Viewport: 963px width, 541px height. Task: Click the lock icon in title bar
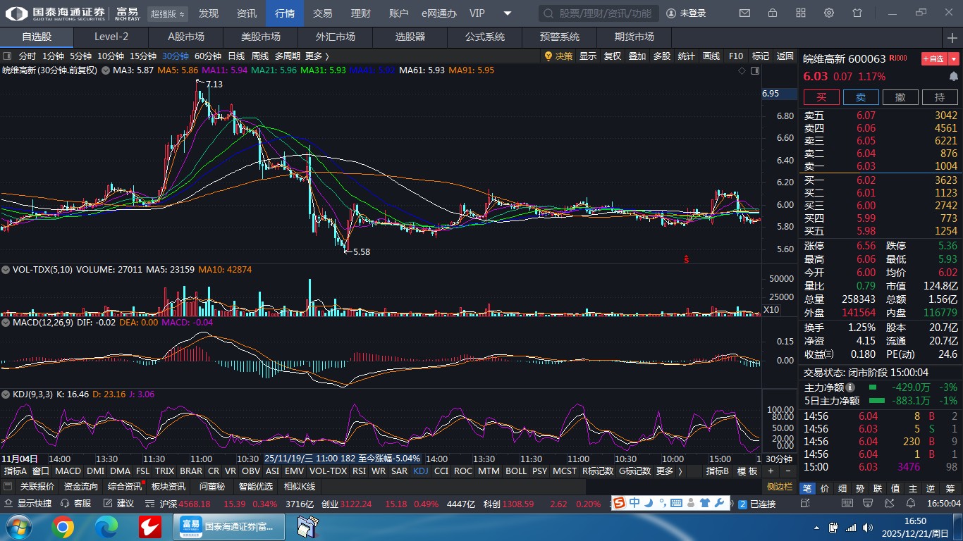point(773,13)
